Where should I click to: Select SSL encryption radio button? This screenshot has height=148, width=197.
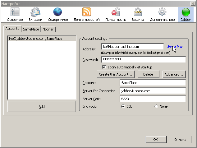pyautogui.click(x=123, y=106)
